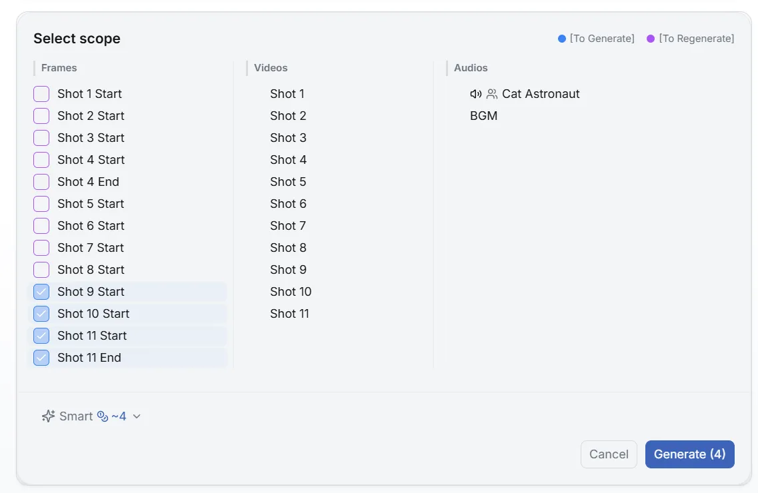Click the Smart sparkle icon
Image resolution: width=758 pixels, height=493 pixels.
coord(47,416)
